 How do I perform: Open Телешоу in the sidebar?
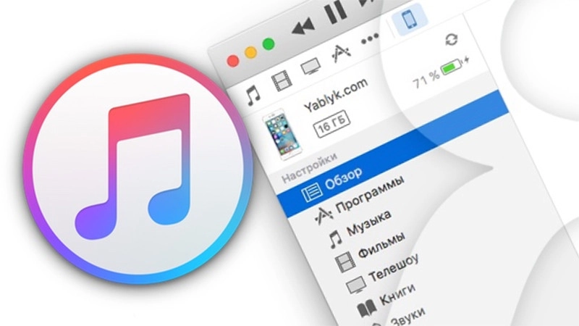(x=394, y=267)
